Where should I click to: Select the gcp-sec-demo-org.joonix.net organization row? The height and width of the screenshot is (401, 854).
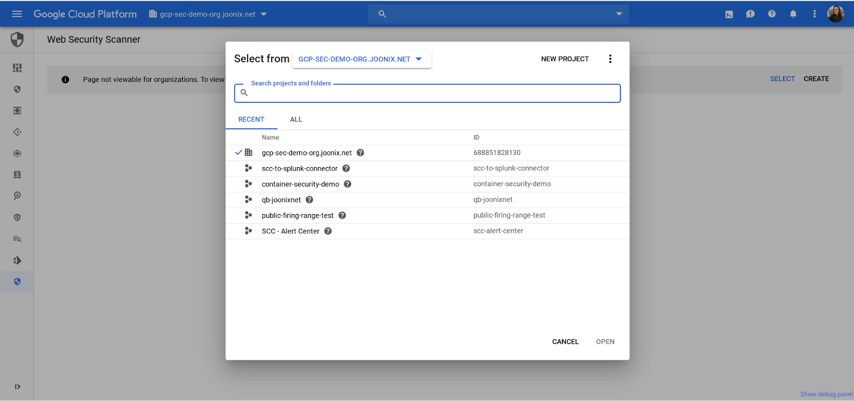click(427, 153)
